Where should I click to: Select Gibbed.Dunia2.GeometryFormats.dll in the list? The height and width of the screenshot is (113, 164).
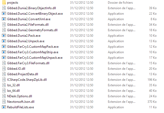[x=32, y=30]
